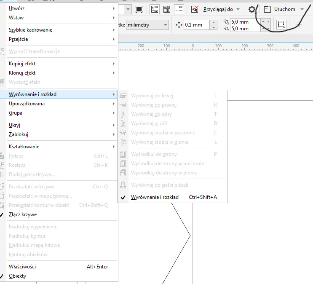Expand the Przyciągaj do dropdown
This screenshot has height=284, width=313.
click(x=221, y=9)
